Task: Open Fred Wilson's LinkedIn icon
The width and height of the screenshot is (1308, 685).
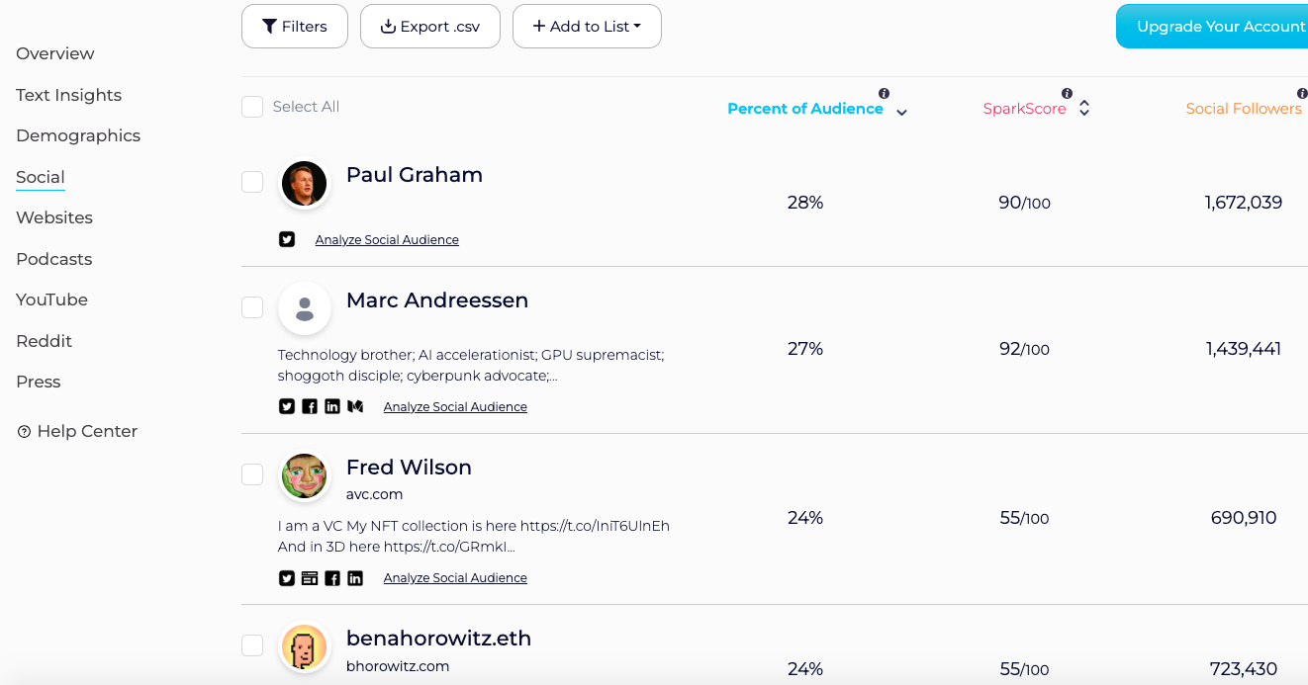Action: (x=355, y=577)
